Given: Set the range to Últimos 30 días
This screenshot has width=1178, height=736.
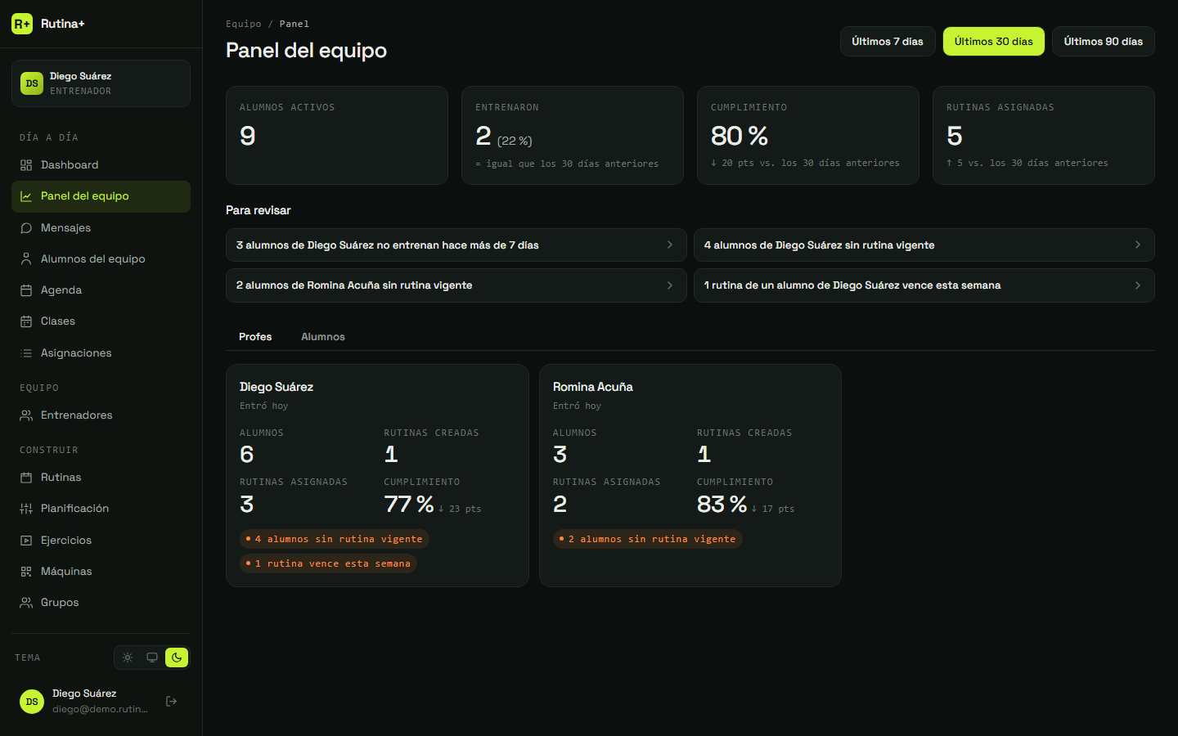Looking at the screenshot, I should click(x=994, y=42).
